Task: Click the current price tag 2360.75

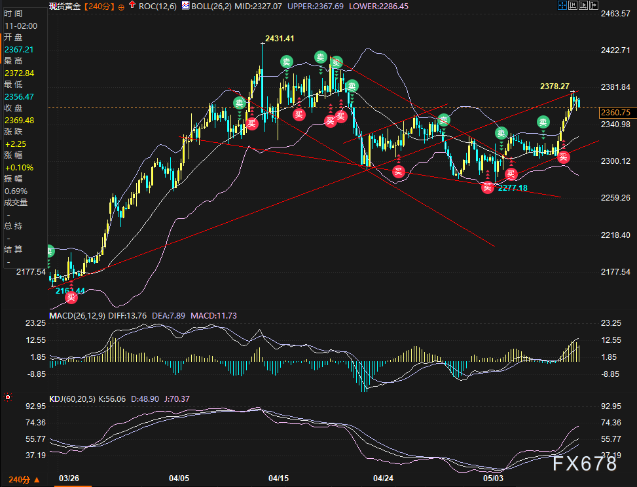Action: (x=615, y=112)
